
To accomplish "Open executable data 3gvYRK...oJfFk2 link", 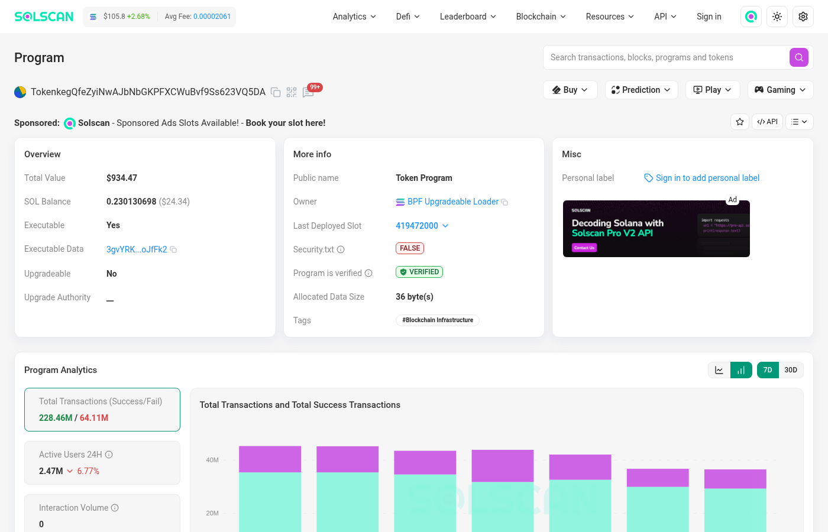I will 137,249.
